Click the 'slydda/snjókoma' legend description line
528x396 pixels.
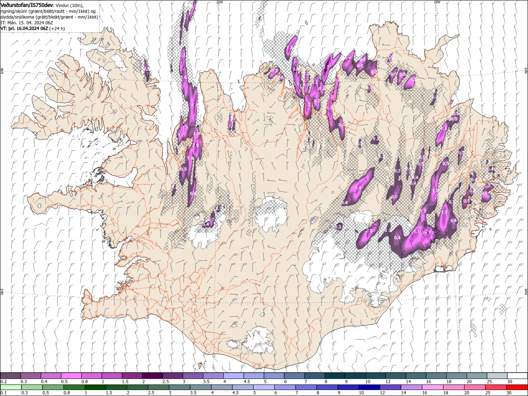click(49, 17)
